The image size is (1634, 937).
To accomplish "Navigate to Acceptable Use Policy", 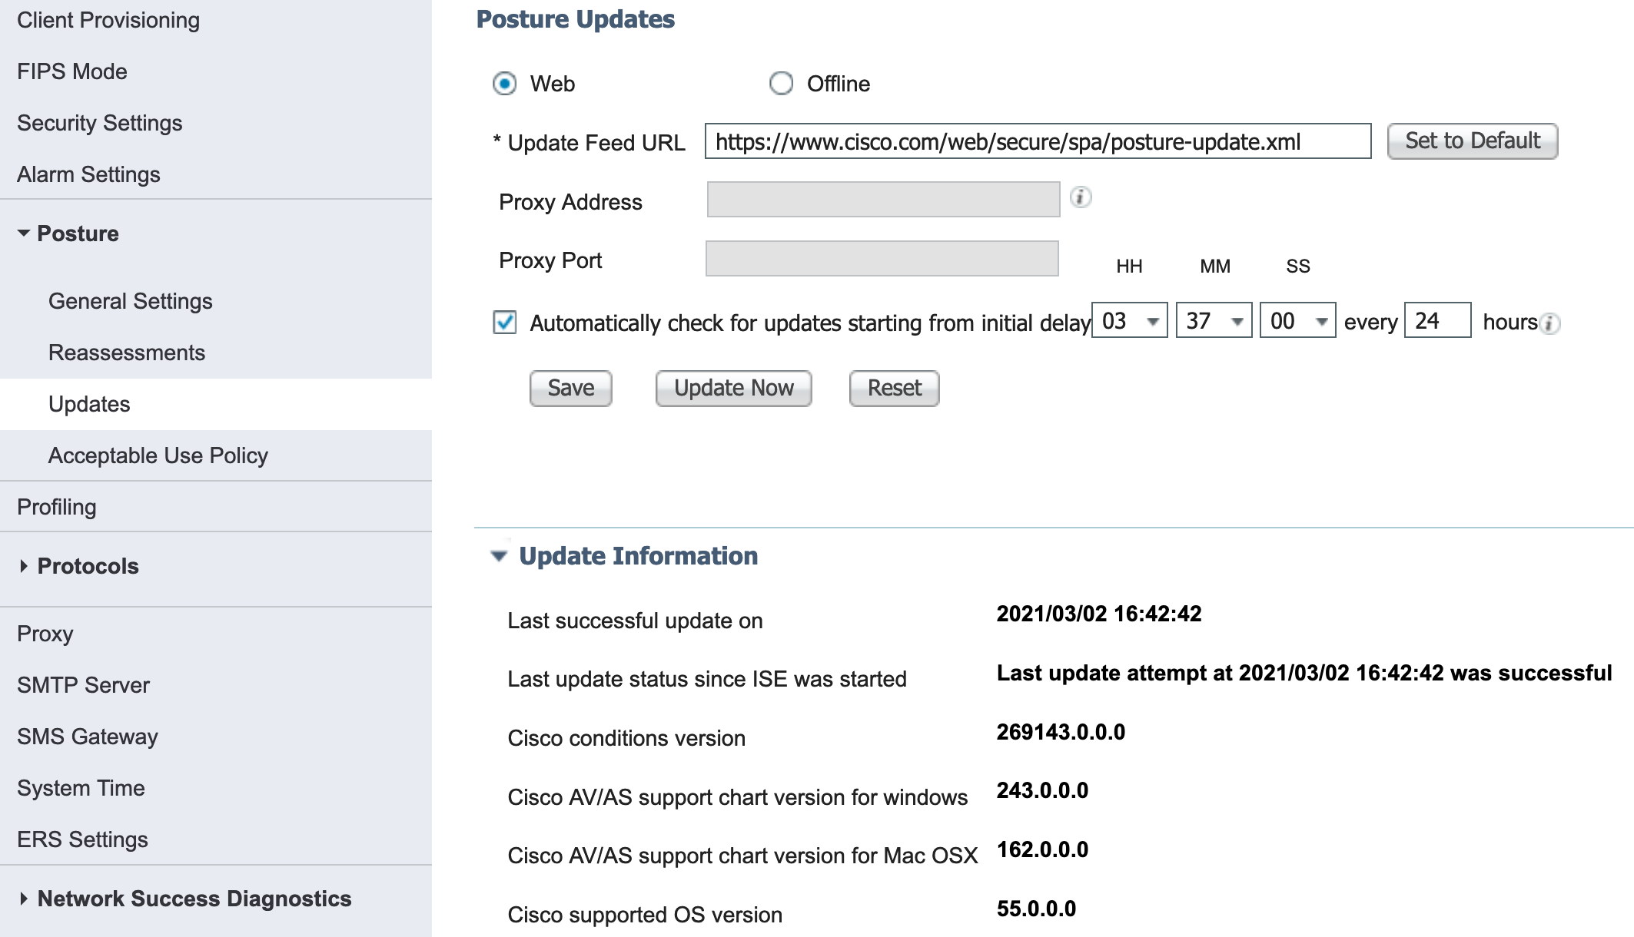I will (158, 455).
